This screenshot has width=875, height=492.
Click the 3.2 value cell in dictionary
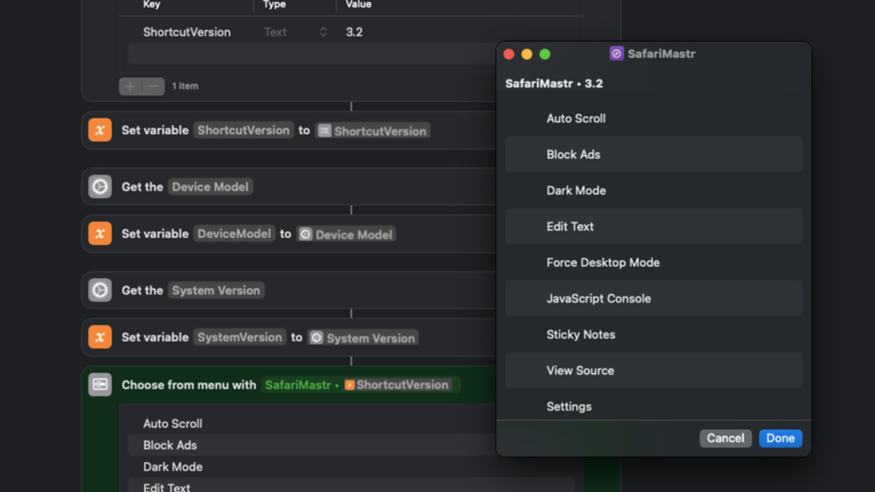[354, 32]
